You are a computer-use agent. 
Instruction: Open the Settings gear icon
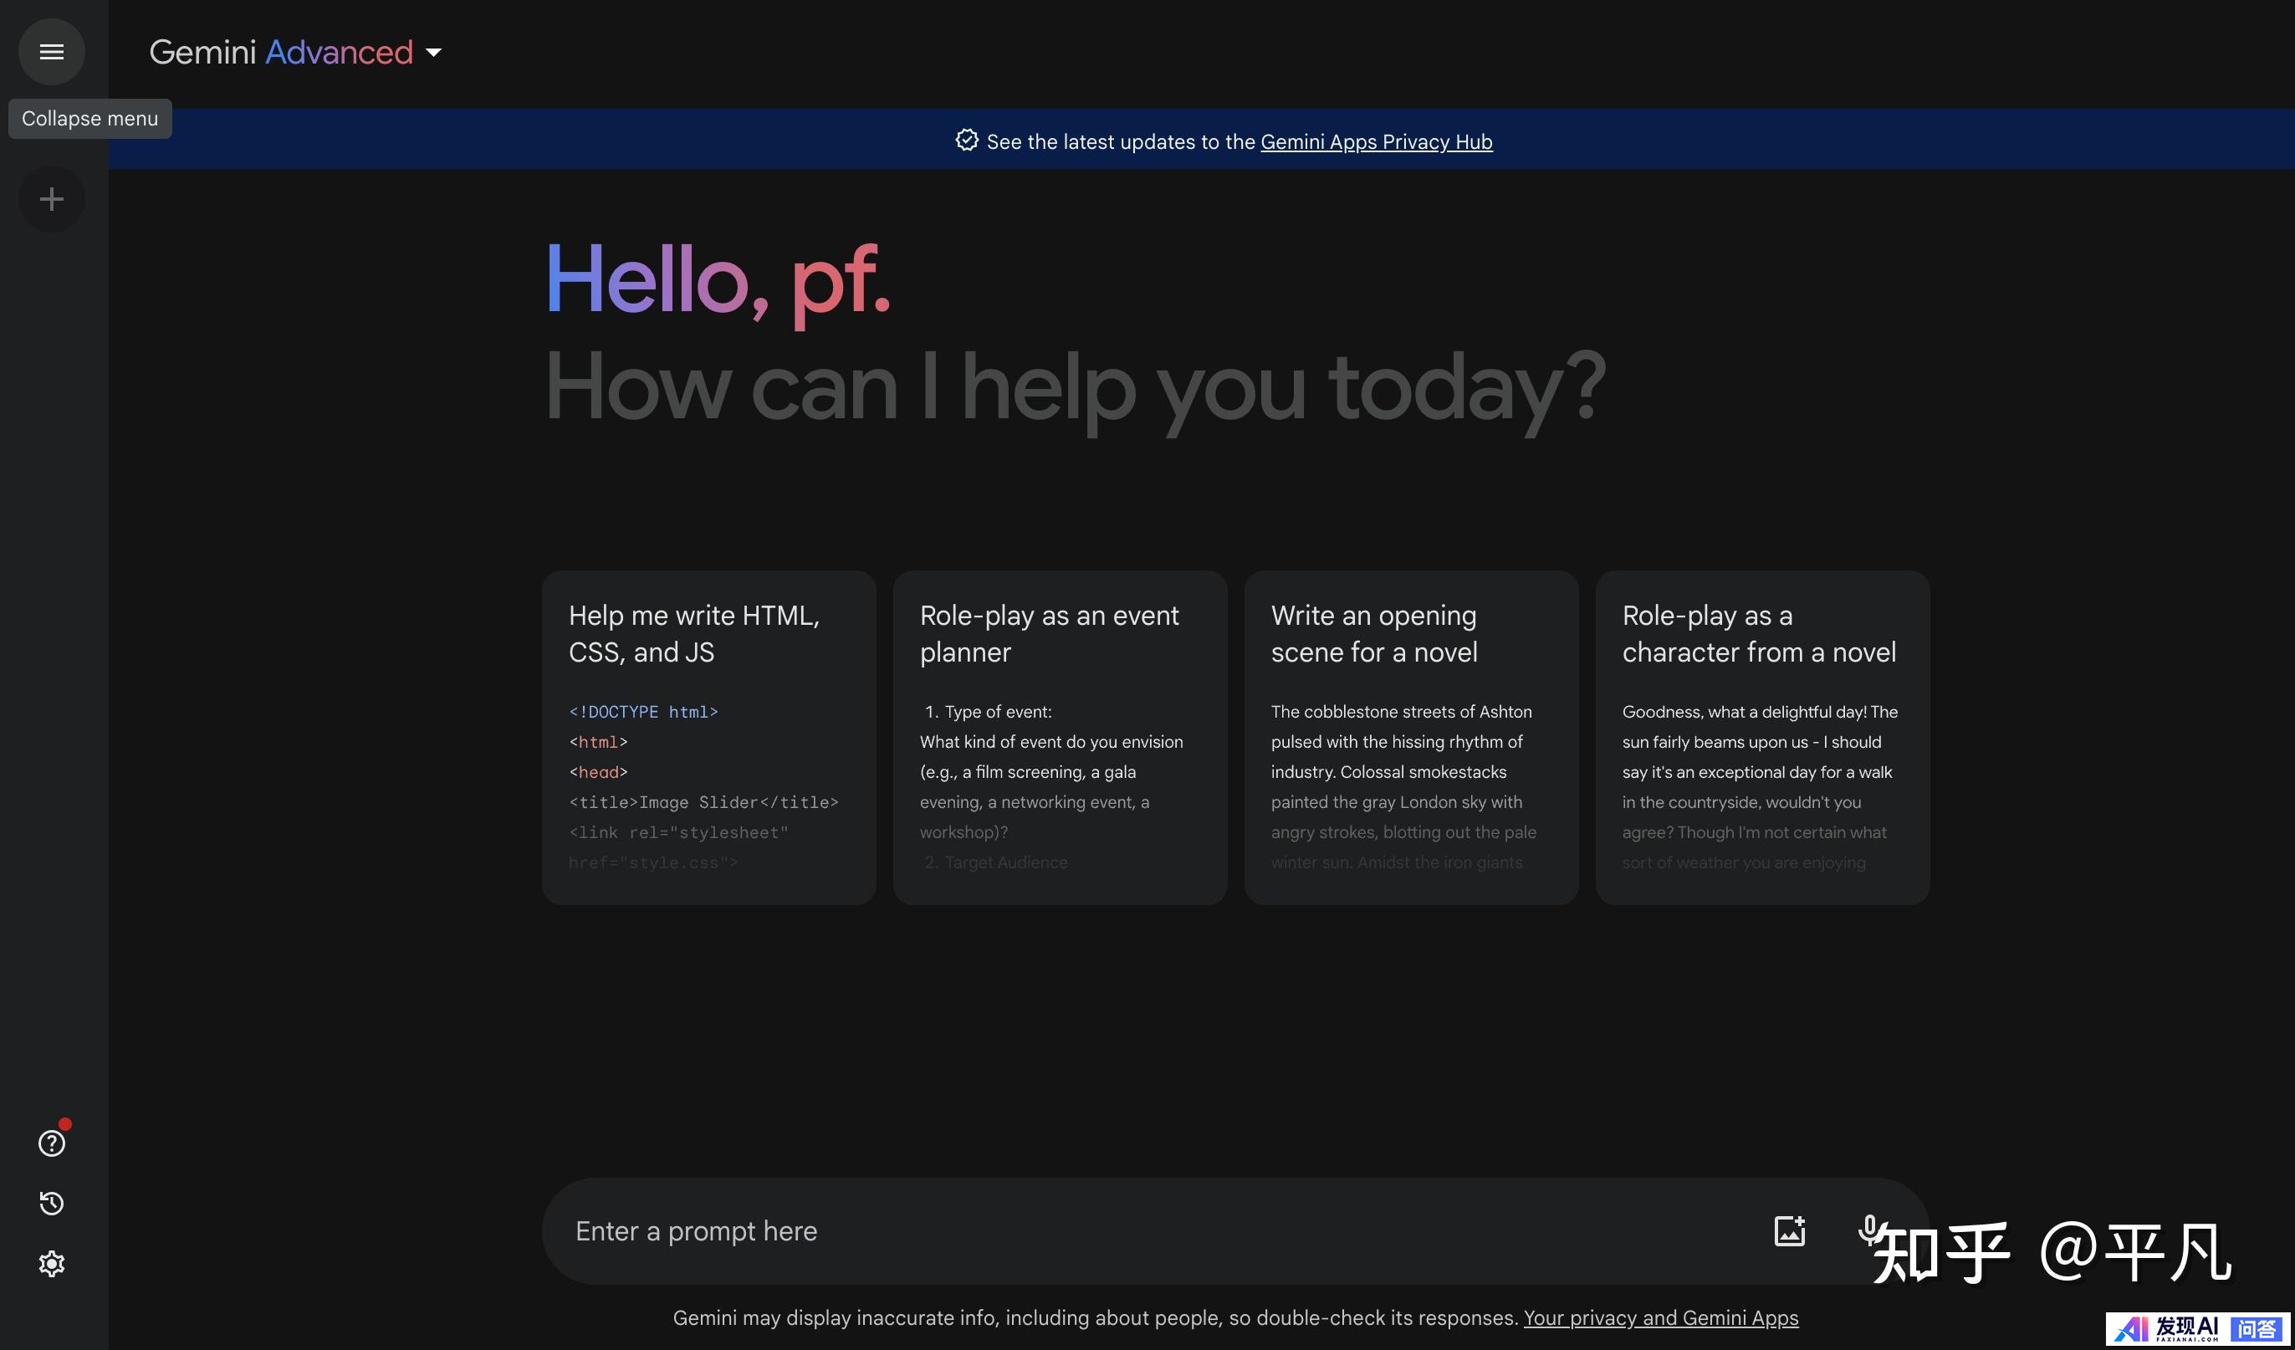tap(51, 1264)
